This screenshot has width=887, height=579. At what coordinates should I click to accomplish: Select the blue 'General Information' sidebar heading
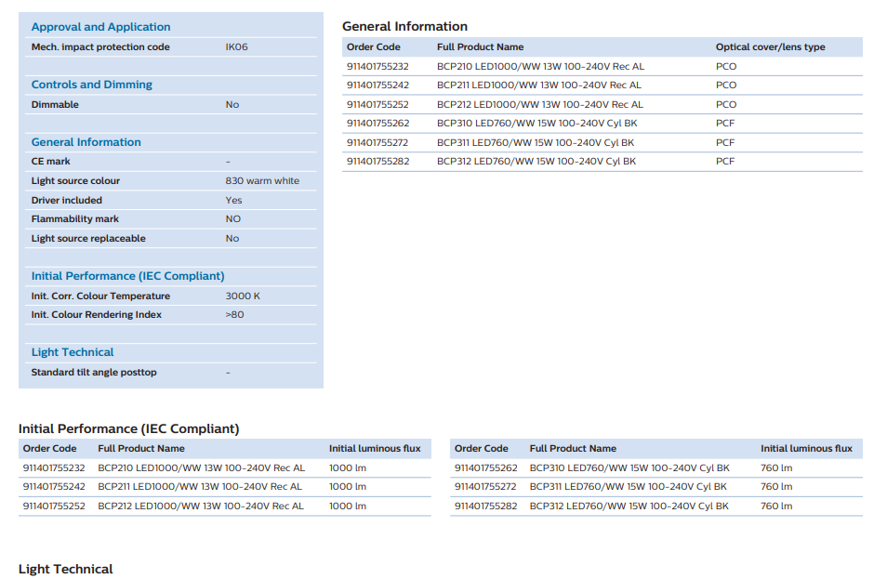click(x=86, y=142)
